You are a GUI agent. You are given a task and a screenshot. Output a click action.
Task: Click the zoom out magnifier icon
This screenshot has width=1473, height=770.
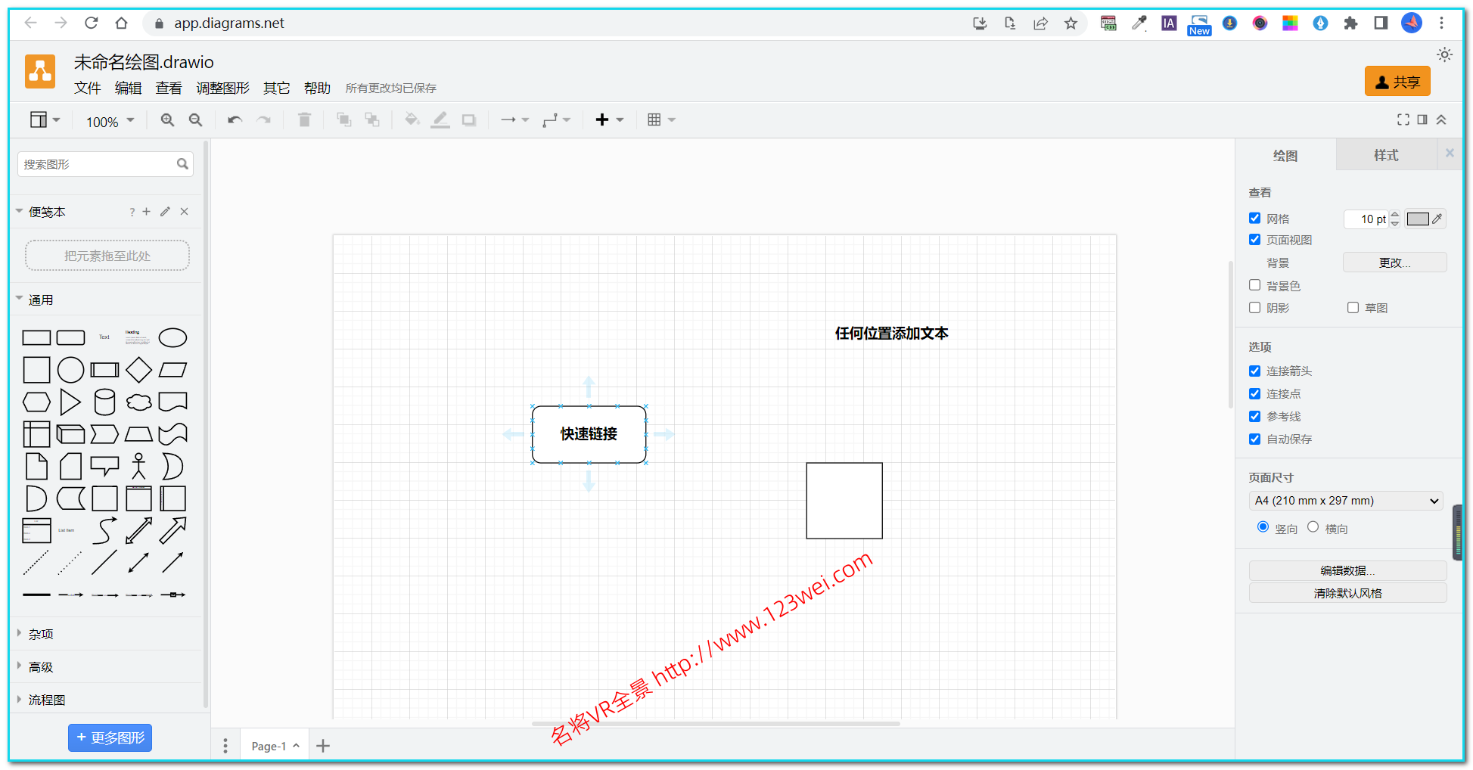[x=195, y=120]
